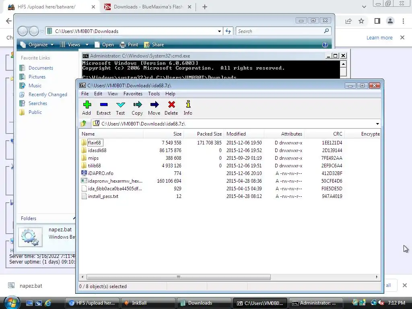The image size is (412, 309).
Task: Click the scroll left arrow in 7-Zip
Action: pos(82,277)
